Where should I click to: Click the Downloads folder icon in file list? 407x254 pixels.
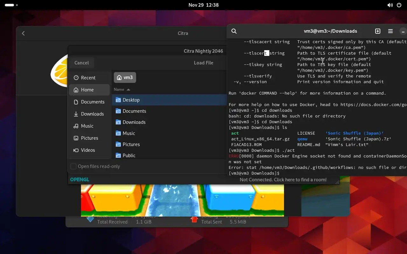(118, 122)
